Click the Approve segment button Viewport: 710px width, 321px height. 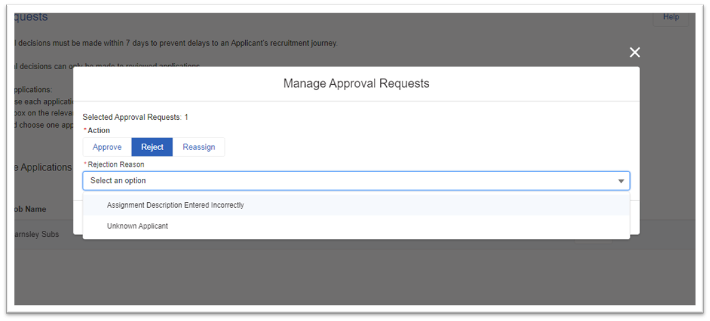click(106, 147)
